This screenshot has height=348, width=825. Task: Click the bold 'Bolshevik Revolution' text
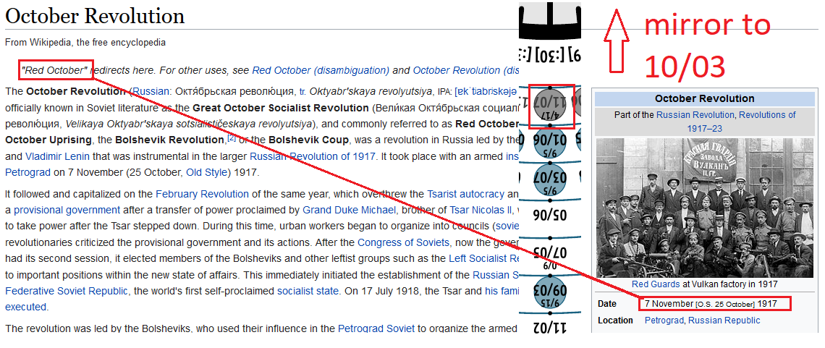coord(169,140)
